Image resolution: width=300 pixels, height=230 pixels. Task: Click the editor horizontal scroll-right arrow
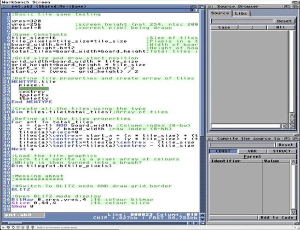[x=196, y=223]
